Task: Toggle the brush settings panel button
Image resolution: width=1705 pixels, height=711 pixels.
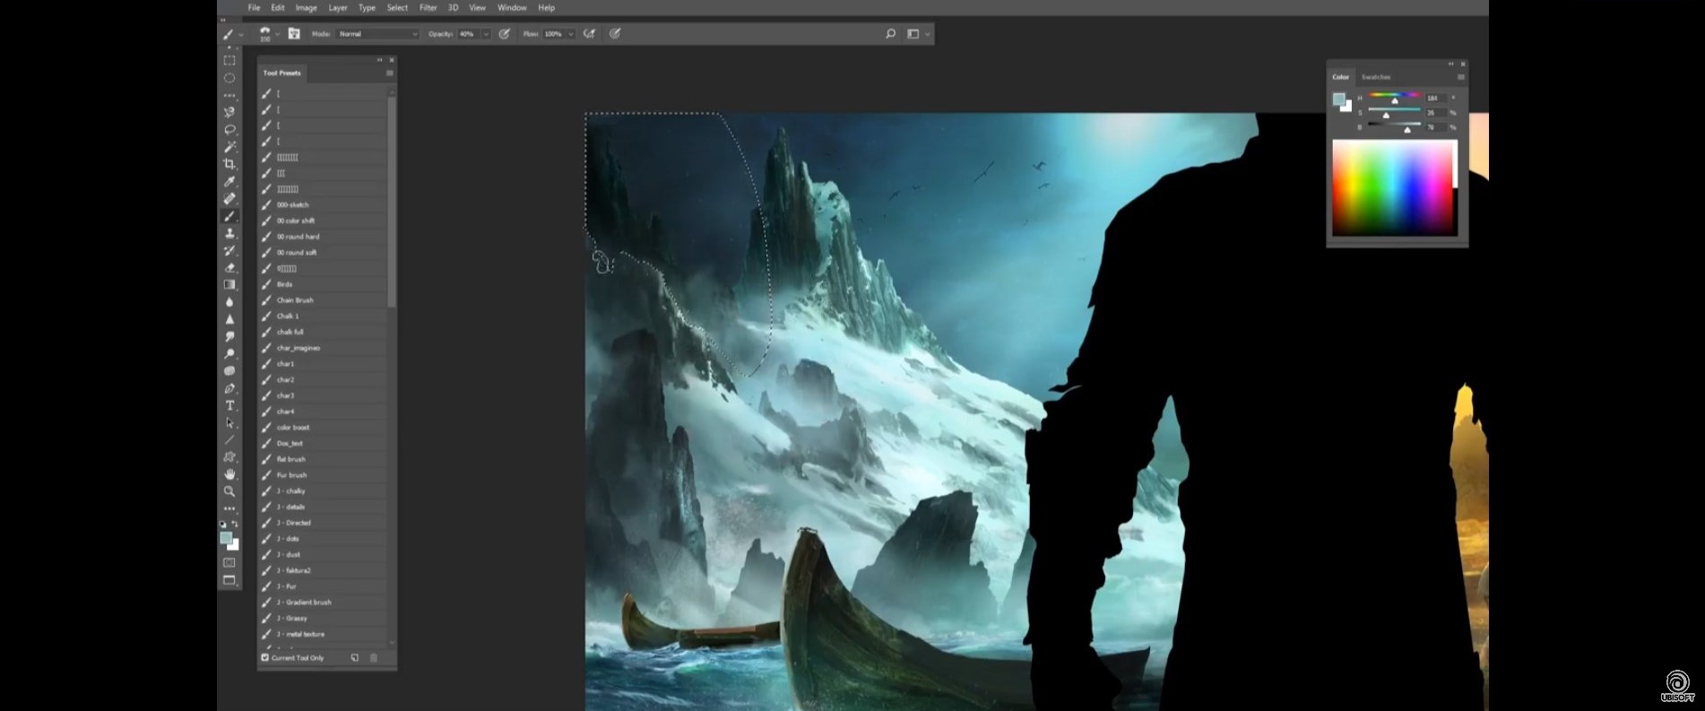Action: (x=293, y=34)
